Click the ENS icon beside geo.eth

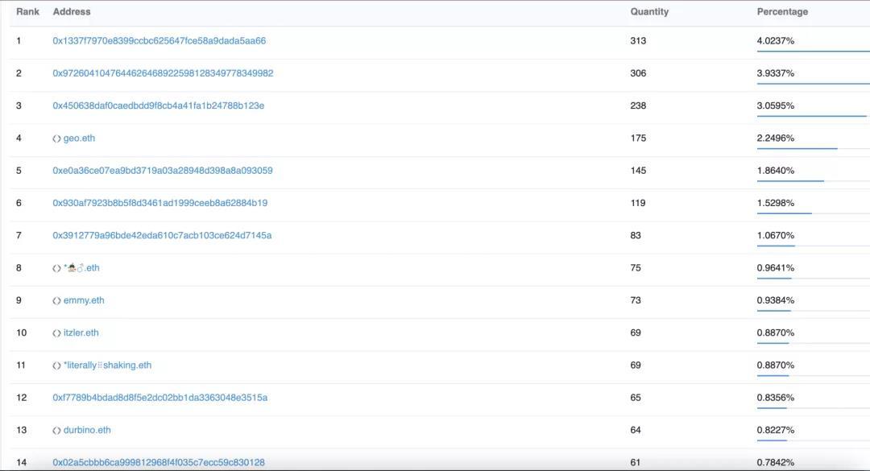tap(56, 138)
